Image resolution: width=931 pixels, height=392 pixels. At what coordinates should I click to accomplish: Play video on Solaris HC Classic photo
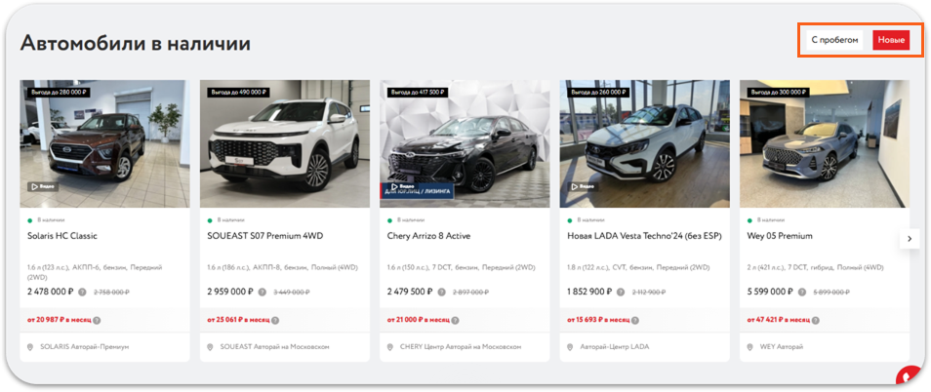(43, 187)
